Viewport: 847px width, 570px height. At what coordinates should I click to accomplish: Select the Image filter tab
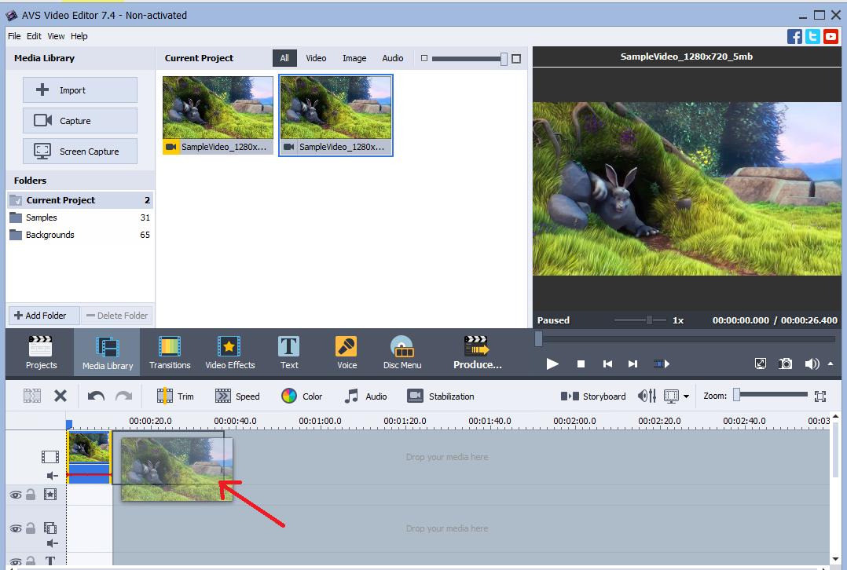click(x=354, y=58)
